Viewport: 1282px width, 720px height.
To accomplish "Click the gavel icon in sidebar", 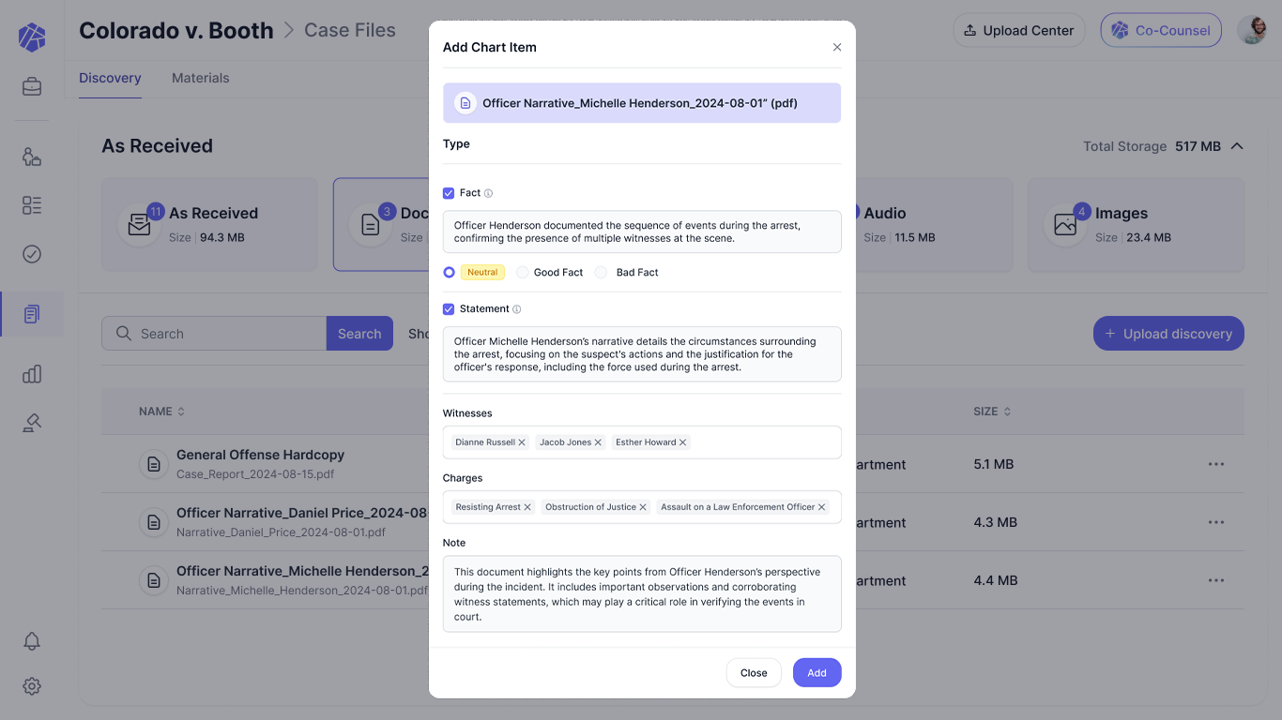I will click(x=32, y=423).
